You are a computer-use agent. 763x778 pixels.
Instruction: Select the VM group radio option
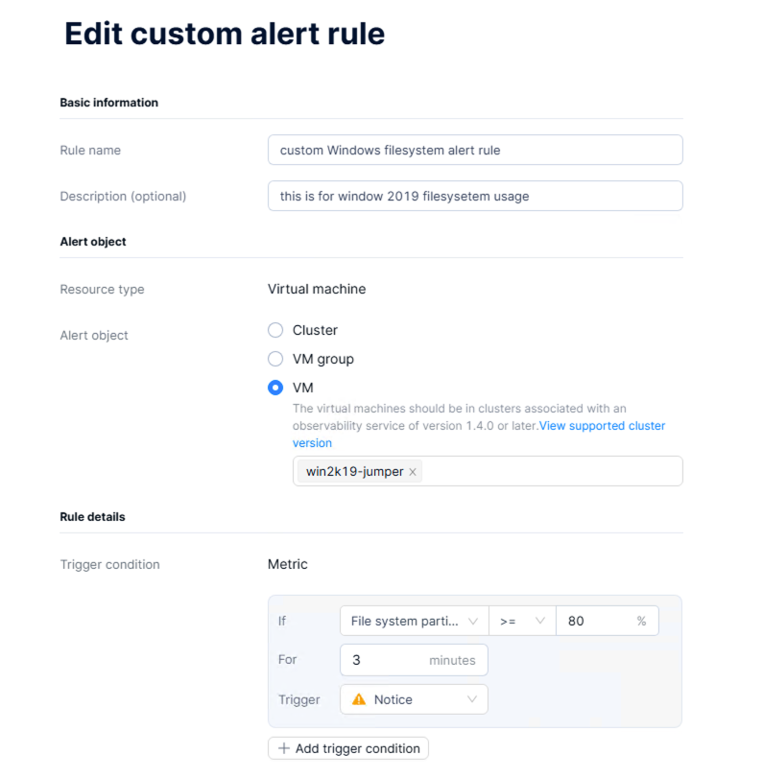(275, 359)
